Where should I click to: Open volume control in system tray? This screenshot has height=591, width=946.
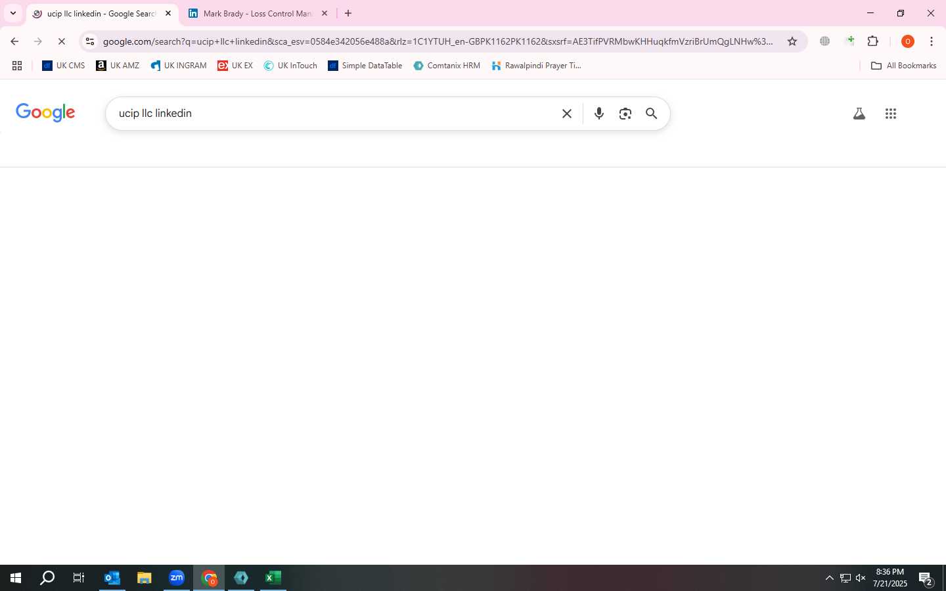click(x=861, y=578)
